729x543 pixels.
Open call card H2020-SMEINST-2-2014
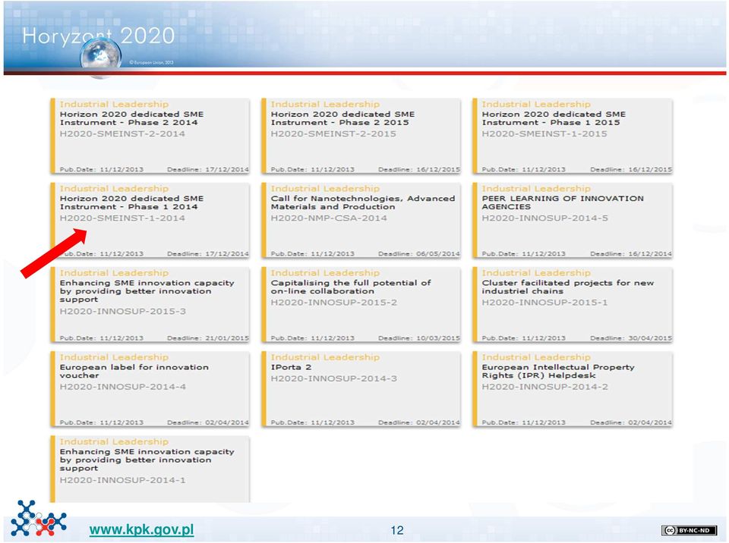pos(150,136)
